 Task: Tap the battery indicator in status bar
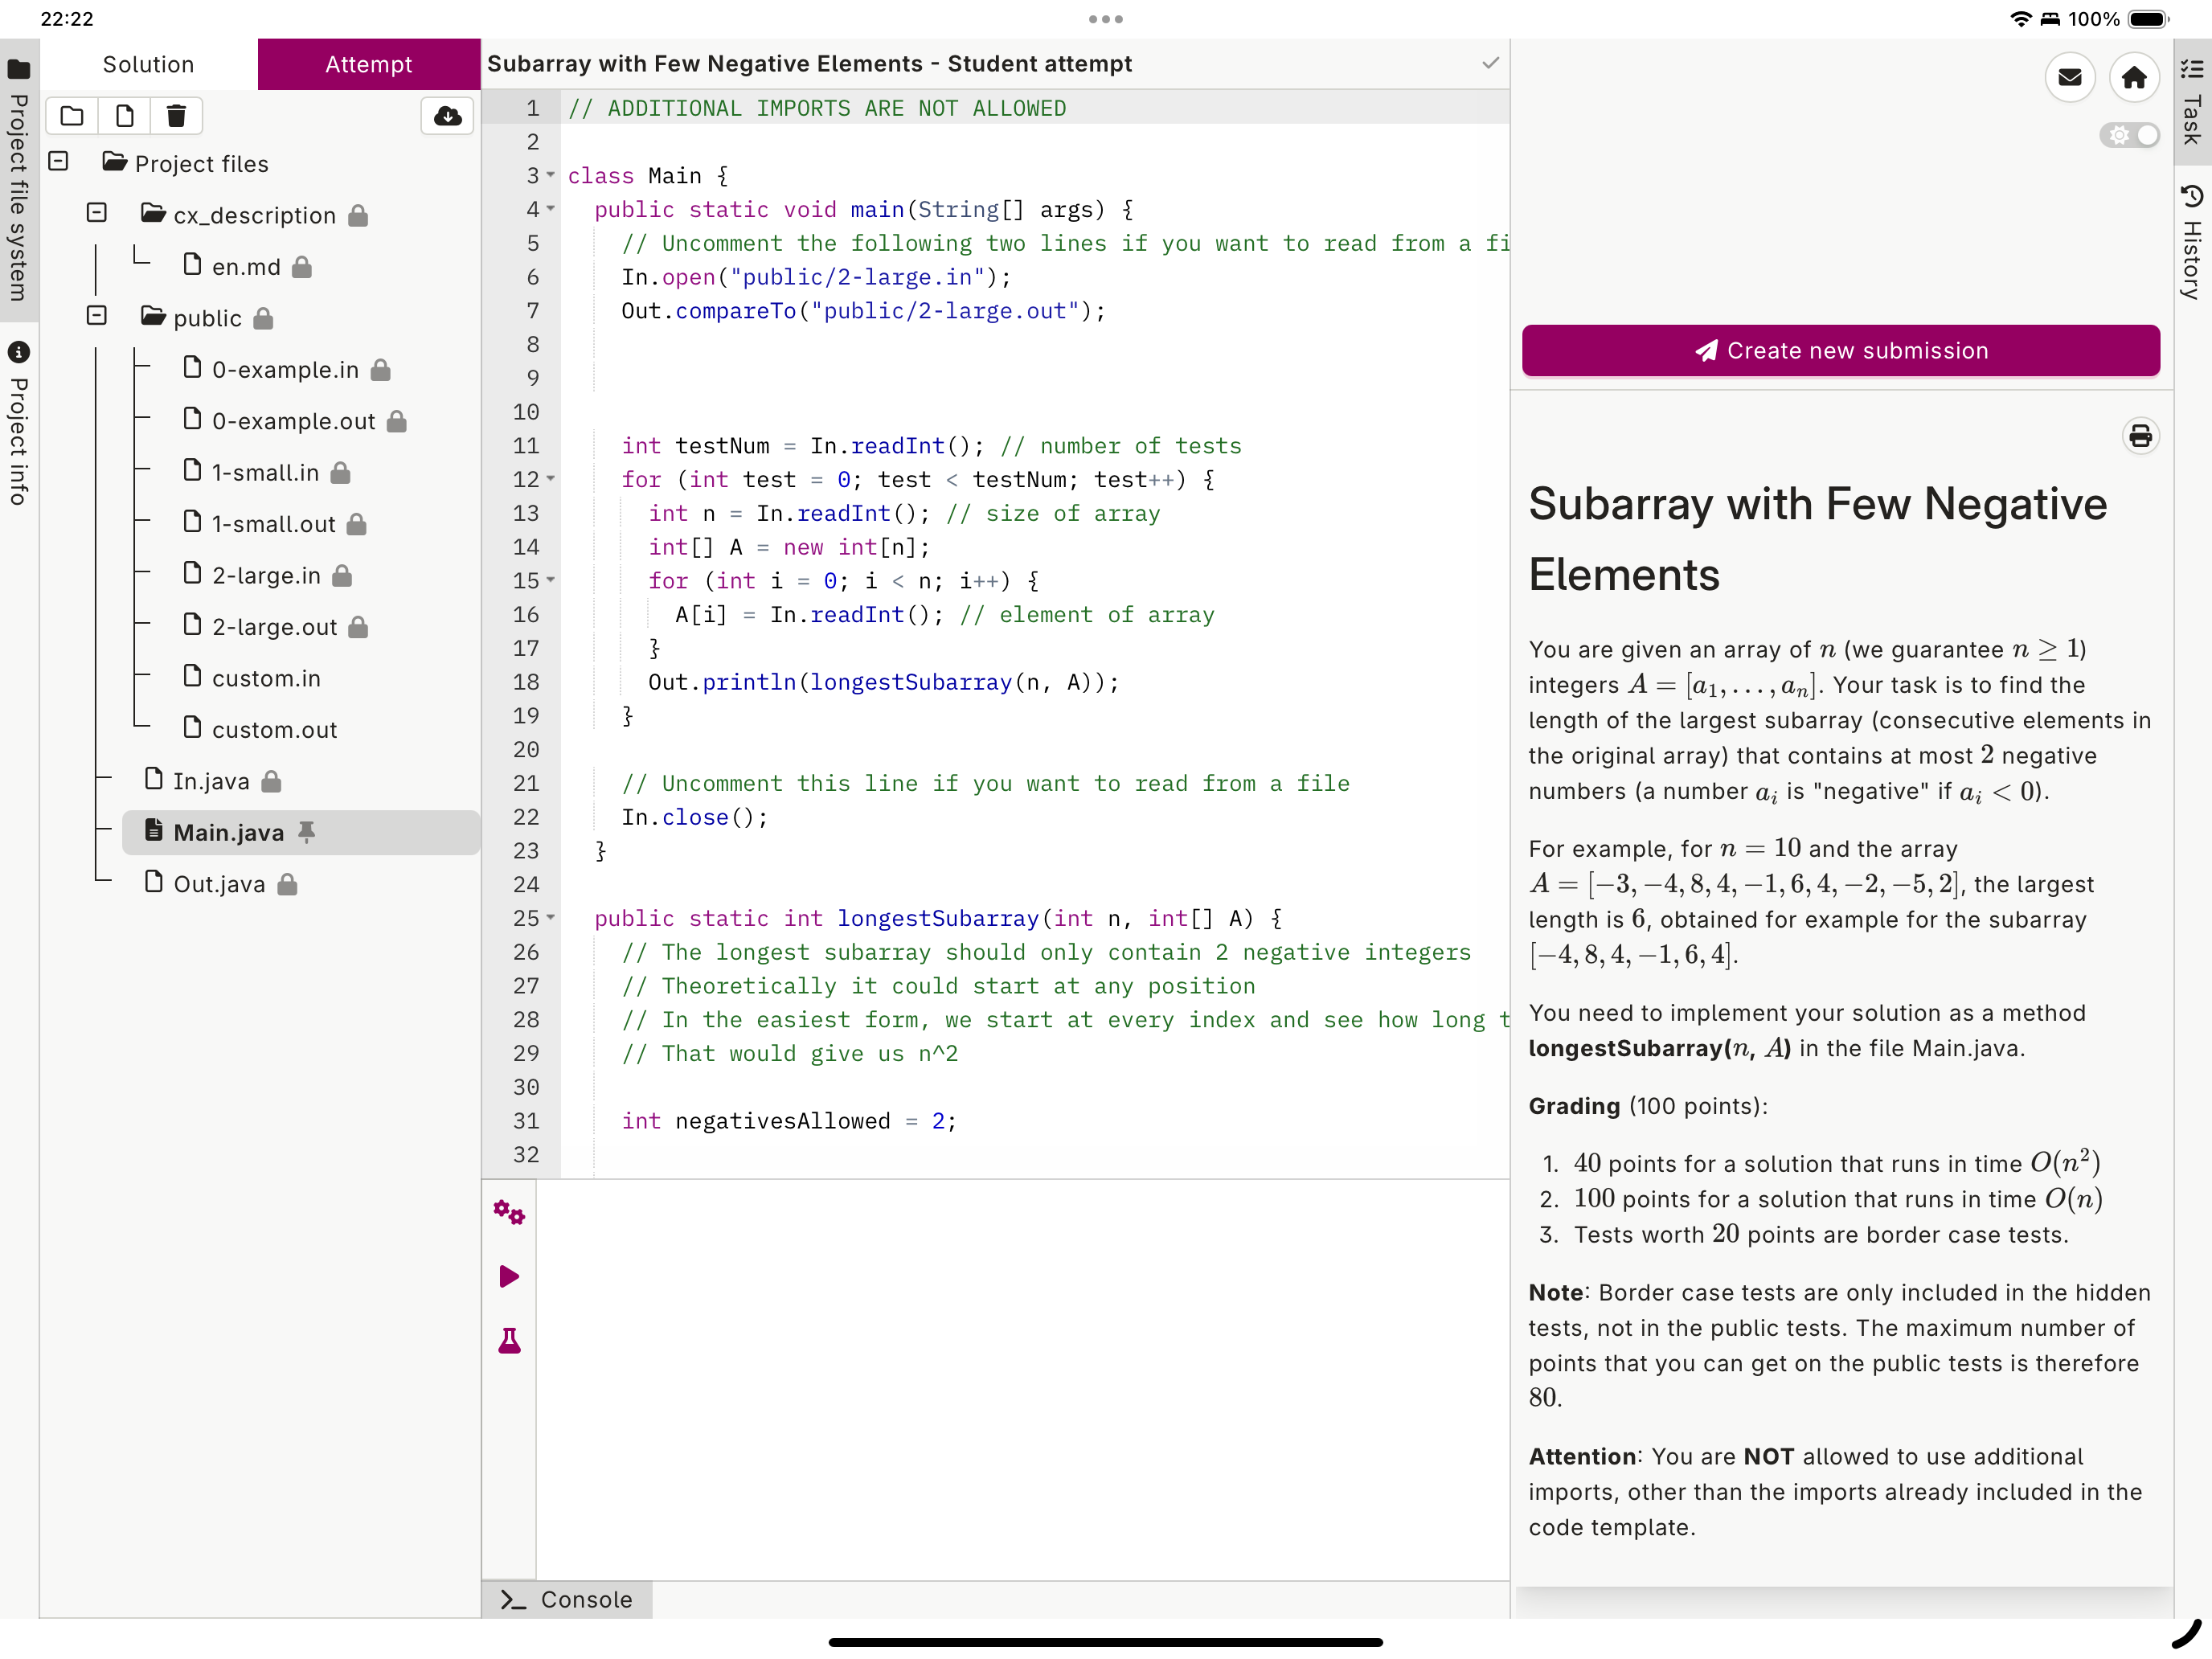pyautogui.click(x=2148, y=19)
